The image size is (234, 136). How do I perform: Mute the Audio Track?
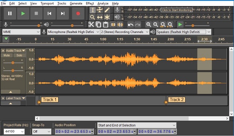7,55
